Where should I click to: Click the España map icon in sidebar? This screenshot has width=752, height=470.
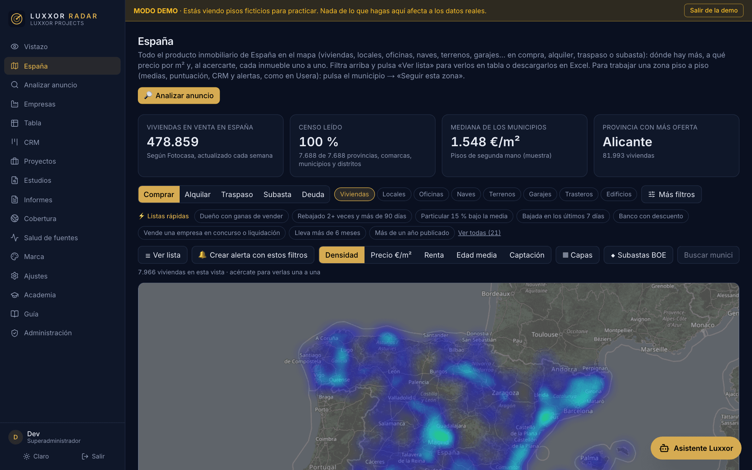[15, 66]
